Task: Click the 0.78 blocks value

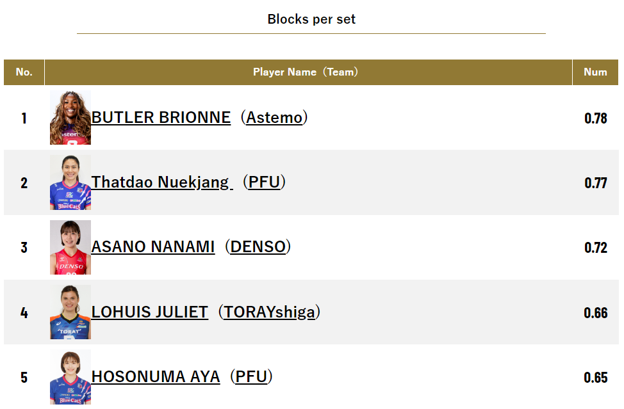Action: tap(595, 118)
